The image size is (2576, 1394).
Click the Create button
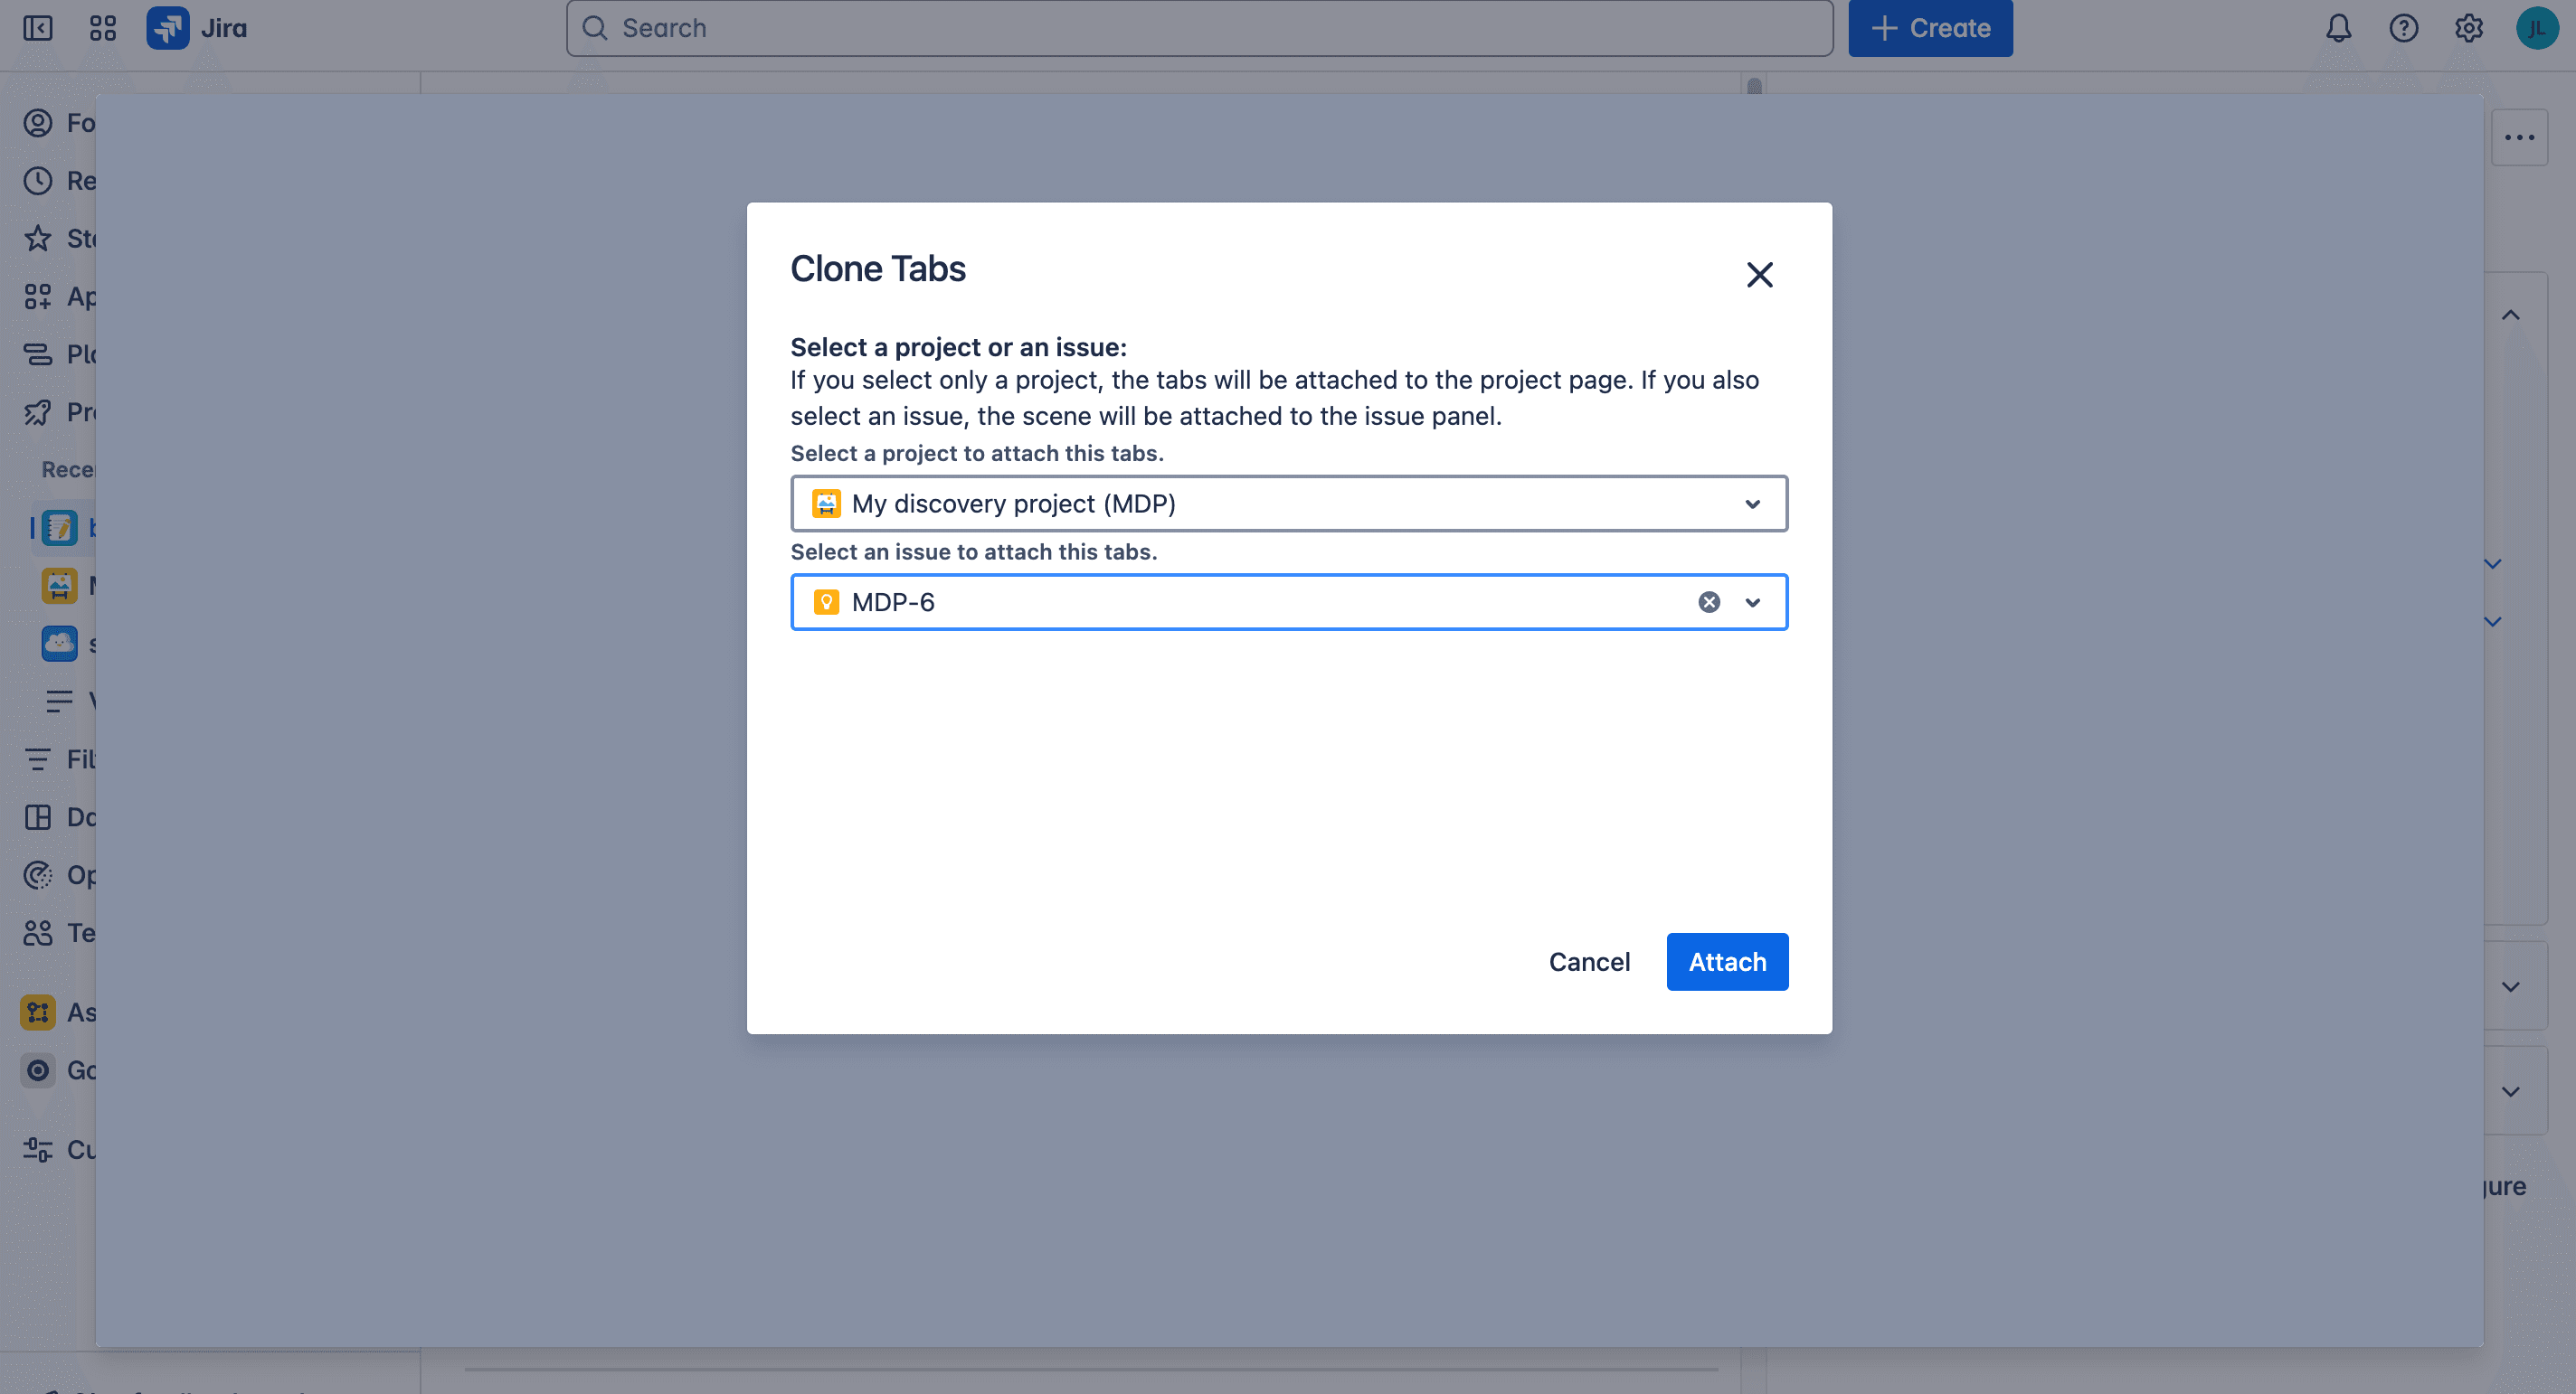1930,28
